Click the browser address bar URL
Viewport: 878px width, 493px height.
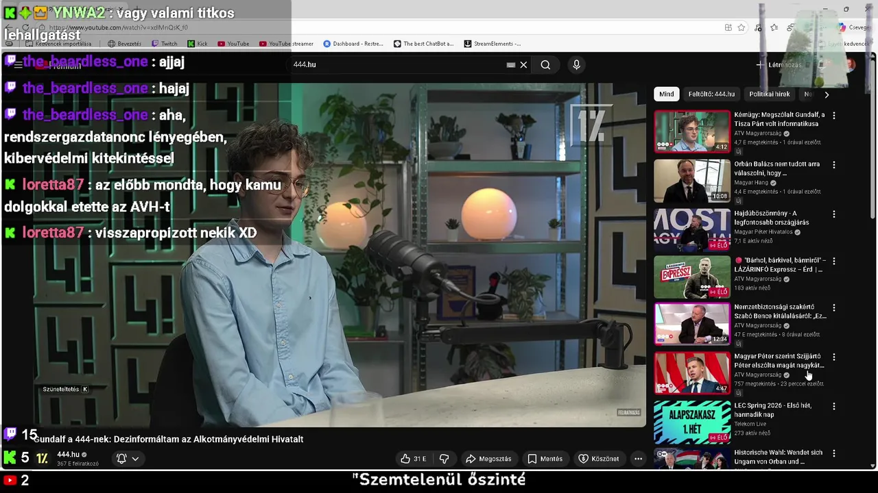tap(118, 27)
